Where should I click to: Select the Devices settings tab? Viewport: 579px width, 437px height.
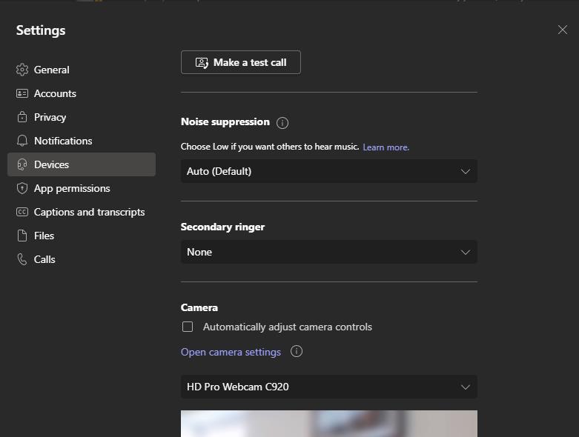pos(82,164)
